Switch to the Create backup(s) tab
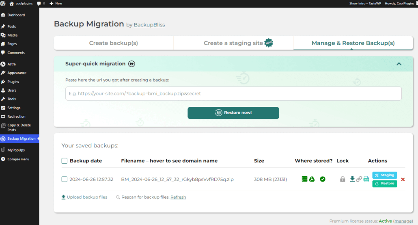 (x=114, y=43)
